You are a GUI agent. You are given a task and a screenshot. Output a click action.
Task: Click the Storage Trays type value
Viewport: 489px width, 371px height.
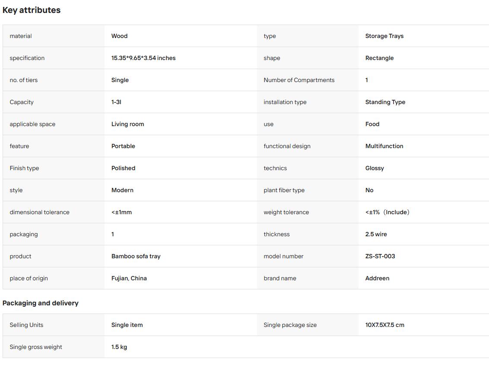point(384,36)
